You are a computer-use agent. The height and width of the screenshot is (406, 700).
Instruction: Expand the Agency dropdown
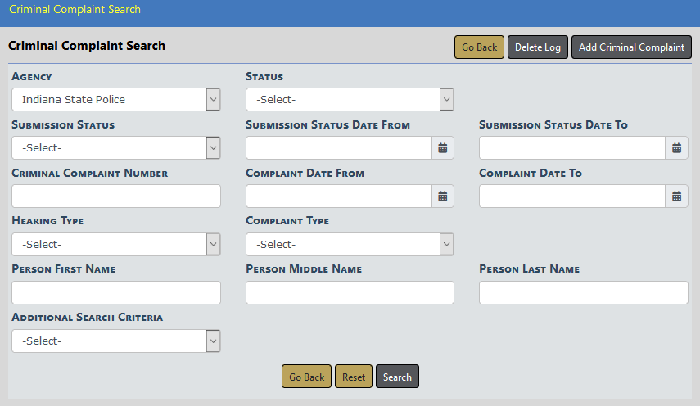(x=116, y=100)
